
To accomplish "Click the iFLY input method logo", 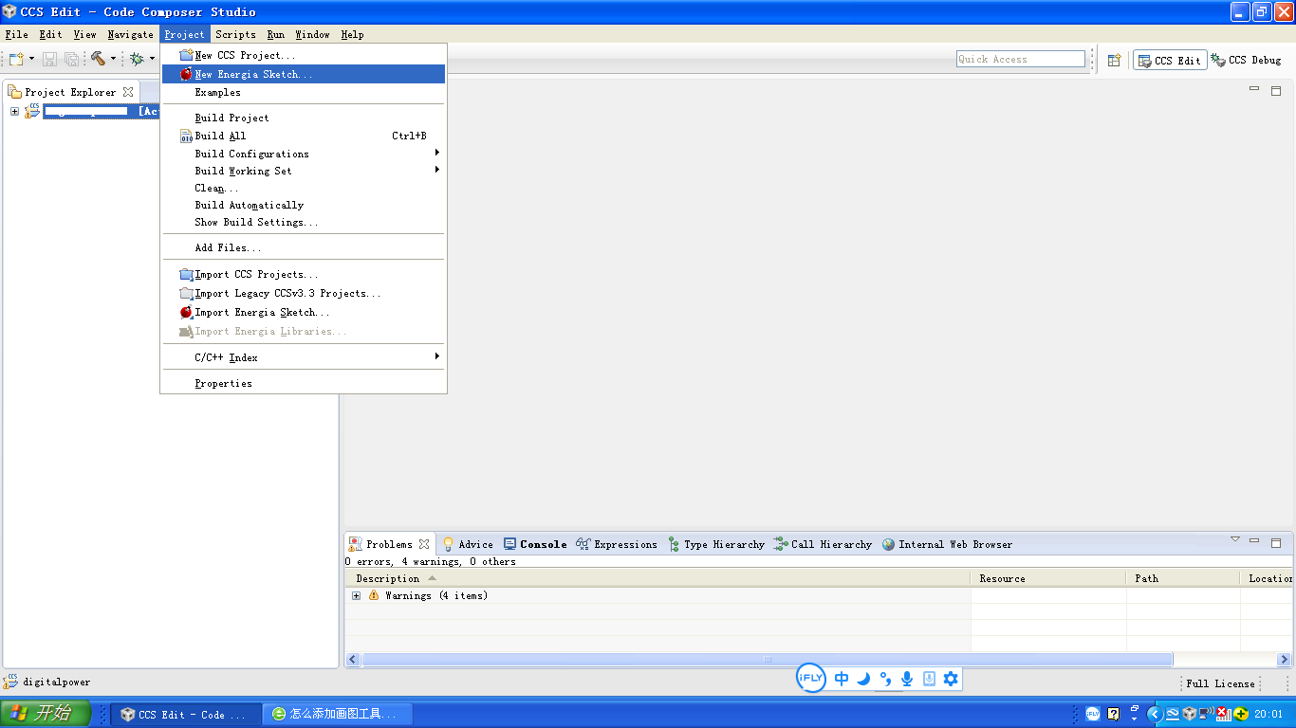I will pos(810,678).
